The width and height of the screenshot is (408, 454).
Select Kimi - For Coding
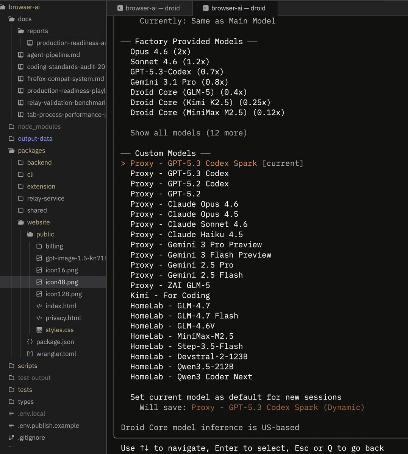[x=170, y=295]
